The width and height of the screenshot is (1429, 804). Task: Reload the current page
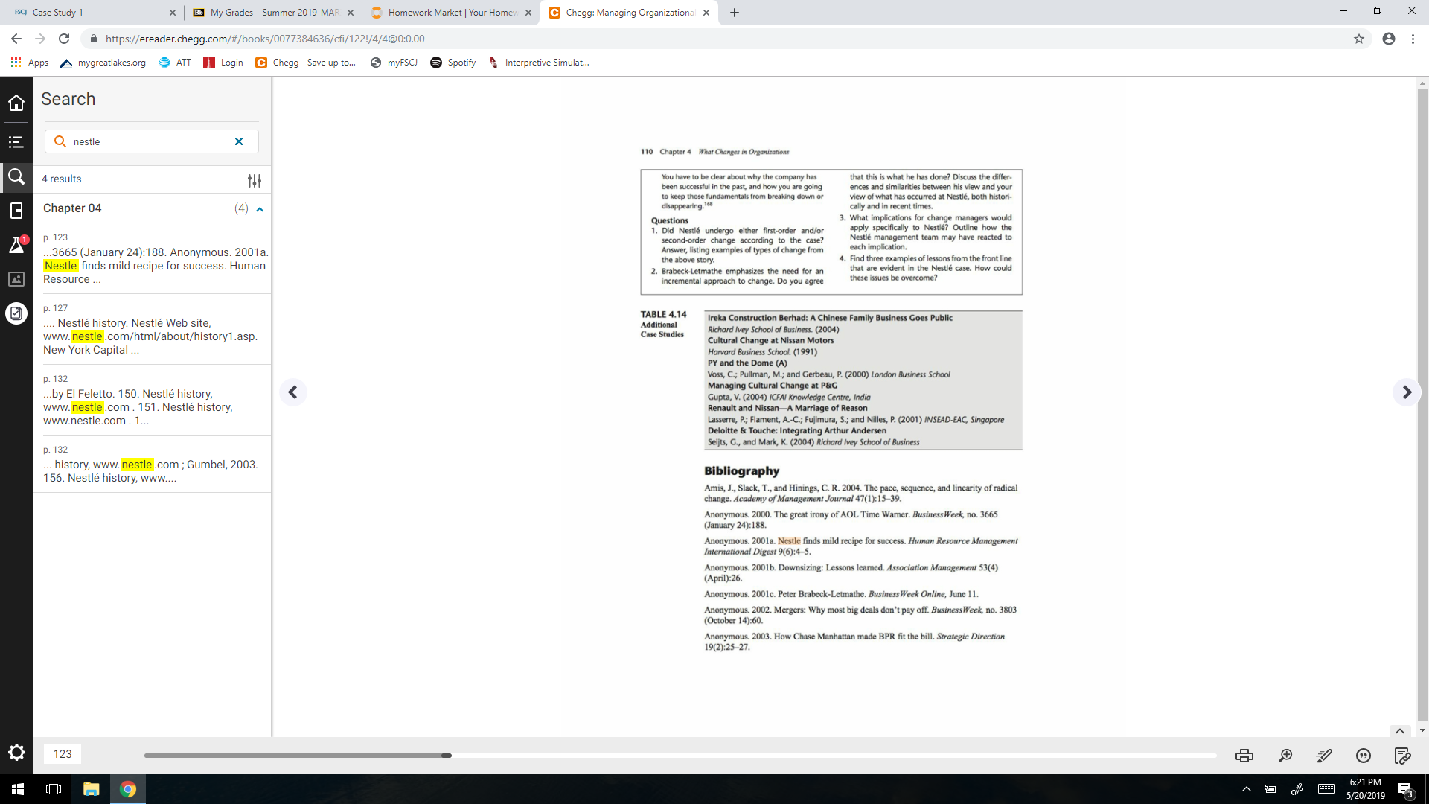tap(64, 39)
